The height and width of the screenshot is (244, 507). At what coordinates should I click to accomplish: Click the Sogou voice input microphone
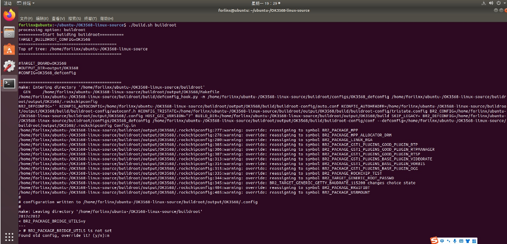(455, 241)
